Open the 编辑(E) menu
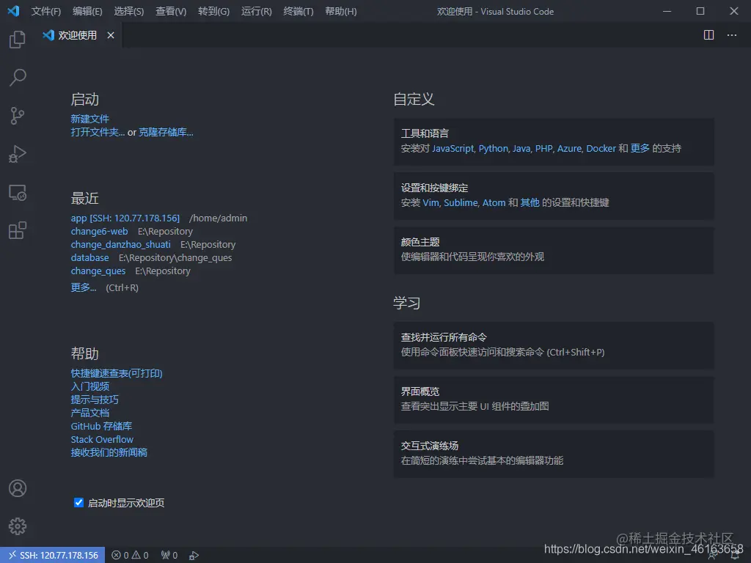Viewport: 751px width, 563px height. (87, 12)
